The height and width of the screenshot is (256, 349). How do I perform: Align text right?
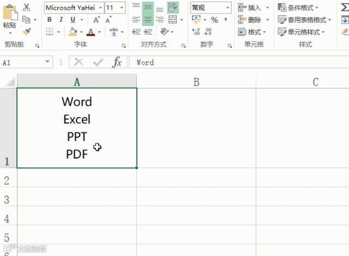[160, 20]
